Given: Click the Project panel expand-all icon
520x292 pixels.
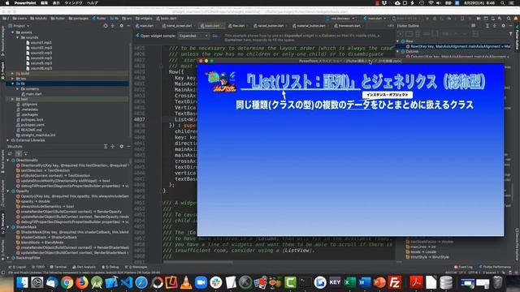Looking at the screenshot, I should 113,25.
